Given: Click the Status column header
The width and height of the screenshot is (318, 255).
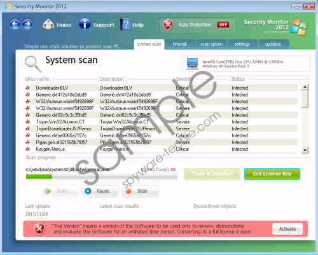Looking at the screenshot, I should (x=238, y=79).
